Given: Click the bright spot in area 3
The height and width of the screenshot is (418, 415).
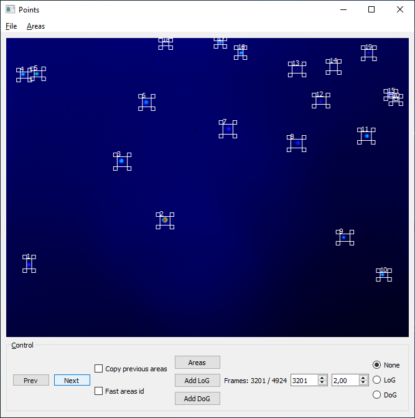Looking at the screenshot, I should pos(121,161).
